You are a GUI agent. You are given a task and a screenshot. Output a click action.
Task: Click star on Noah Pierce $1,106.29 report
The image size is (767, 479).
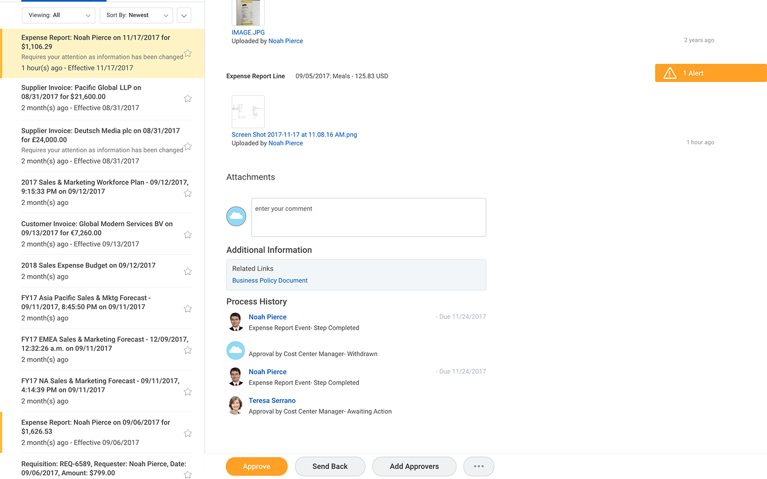click(x=187, y=54)
